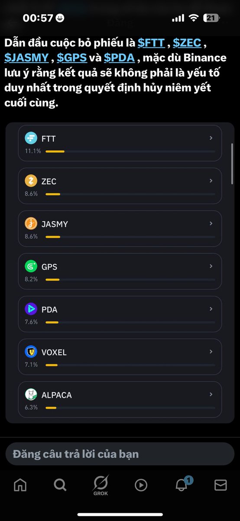The width and height of the screenshot is (240, 521).
Task: Open the Search magnifier tab
Action: click(60, 485)
